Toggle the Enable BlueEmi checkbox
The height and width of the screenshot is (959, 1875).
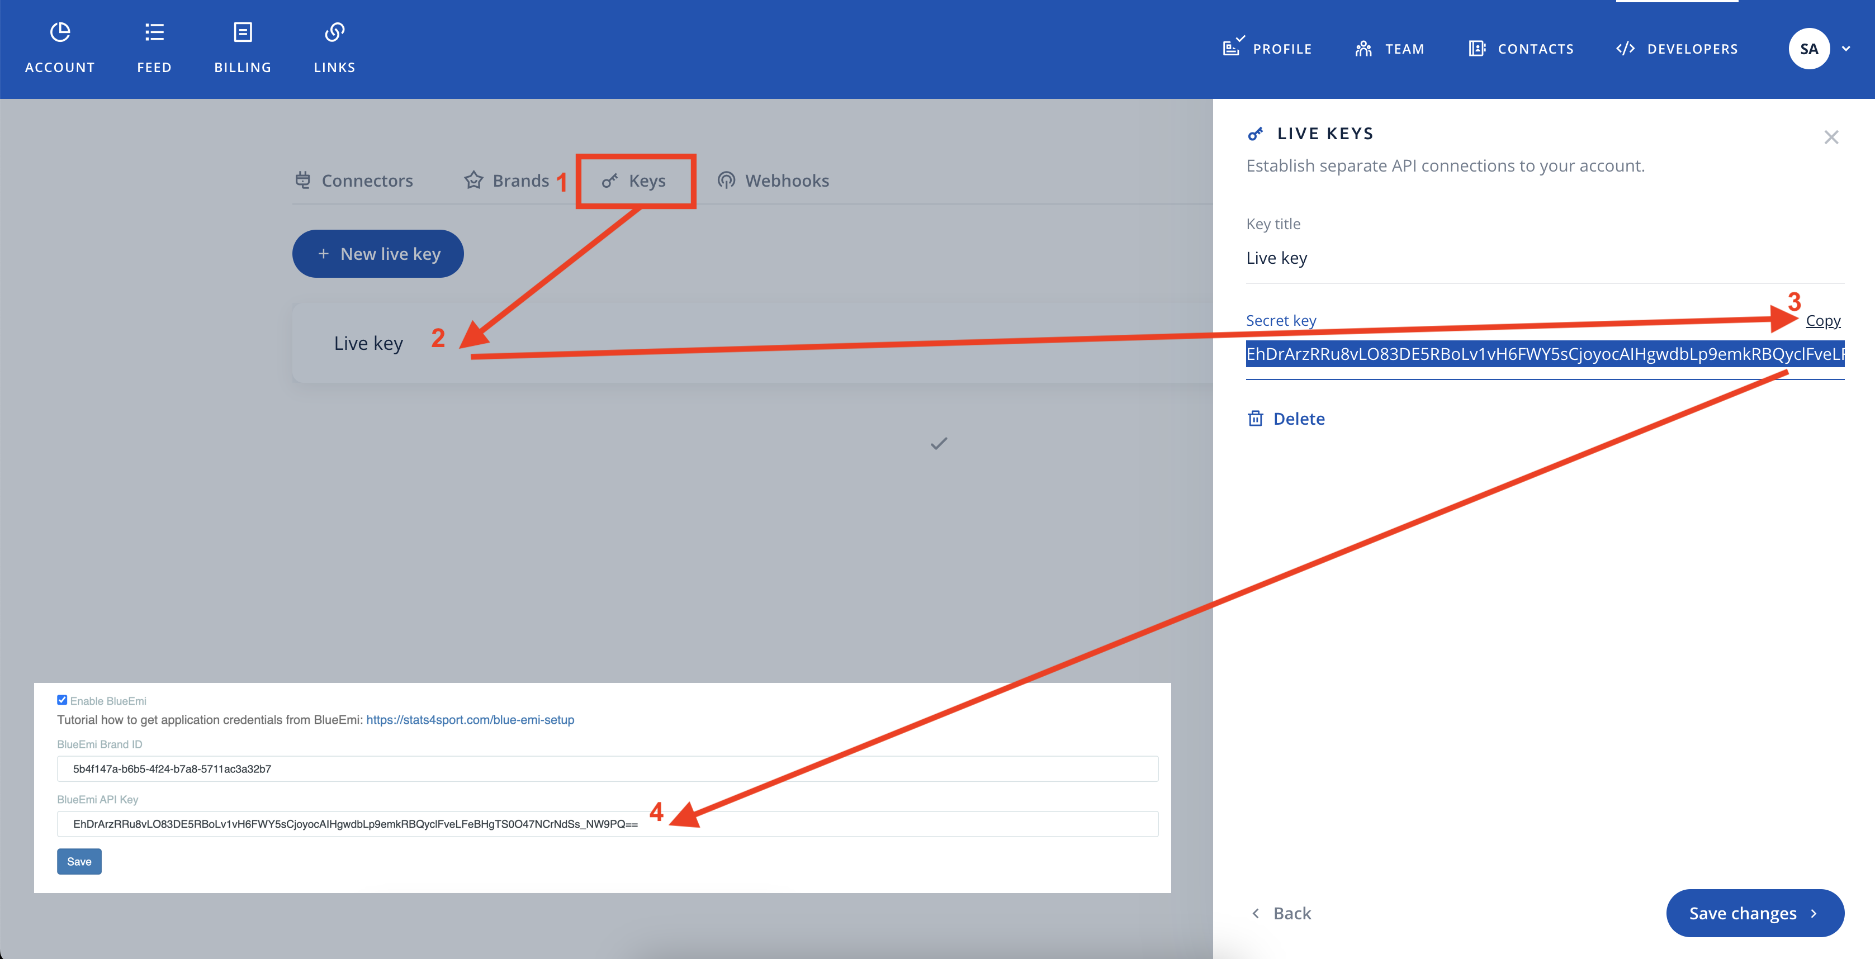coord(62,700)
